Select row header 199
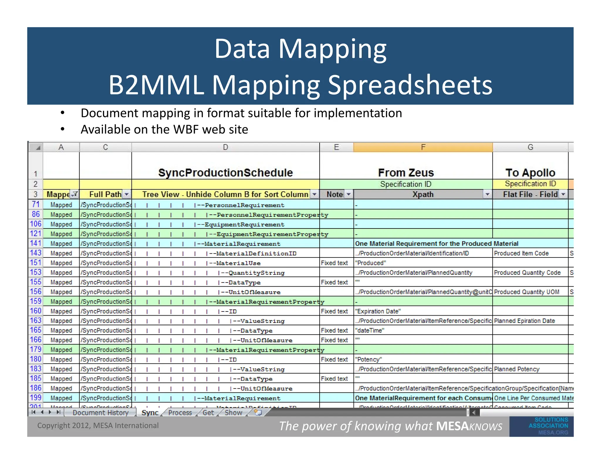Viewport: 601px width, 464px height. 36,398
